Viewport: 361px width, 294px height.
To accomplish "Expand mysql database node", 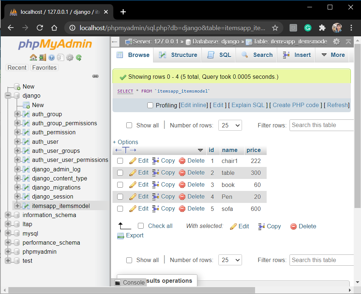I will 8,233.
